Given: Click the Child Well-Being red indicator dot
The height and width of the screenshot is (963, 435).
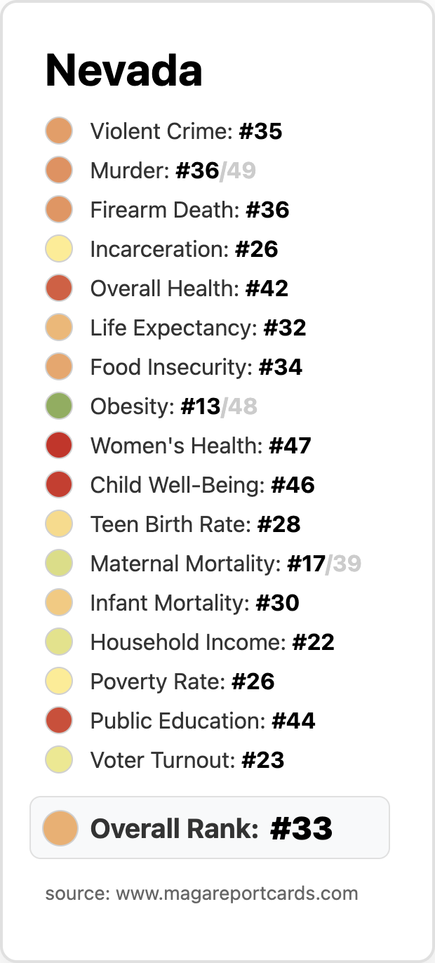Looking at the screenshot, I should tap(59, 485).
